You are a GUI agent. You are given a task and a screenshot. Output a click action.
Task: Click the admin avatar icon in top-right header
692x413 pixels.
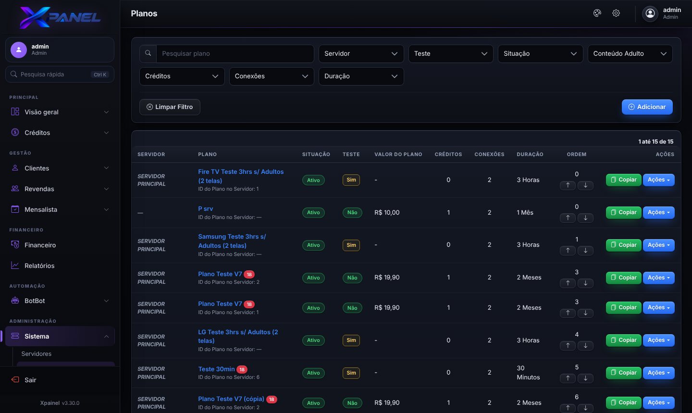[650, 14]
